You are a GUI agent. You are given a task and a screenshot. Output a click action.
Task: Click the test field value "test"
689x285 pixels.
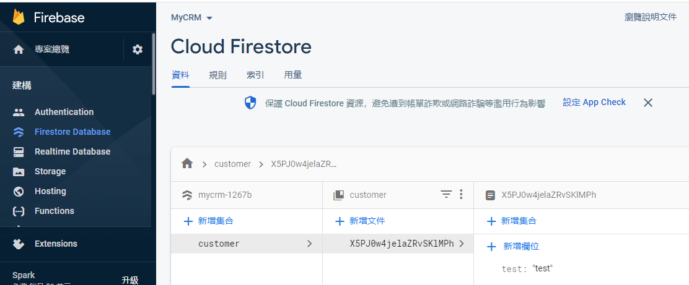pyautogui.click(x=542, y=268)
